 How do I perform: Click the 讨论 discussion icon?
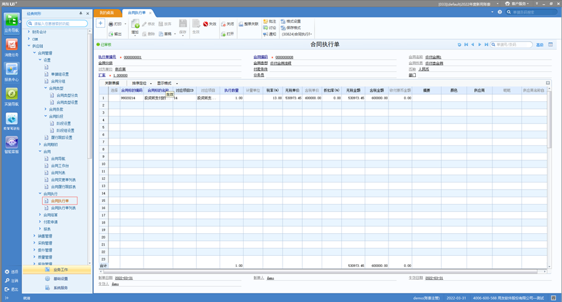pos(266,27)
